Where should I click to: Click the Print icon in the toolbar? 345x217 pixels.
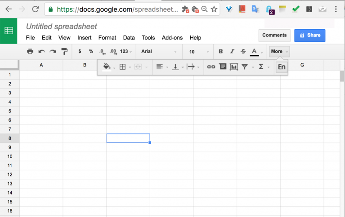(30, 52)
